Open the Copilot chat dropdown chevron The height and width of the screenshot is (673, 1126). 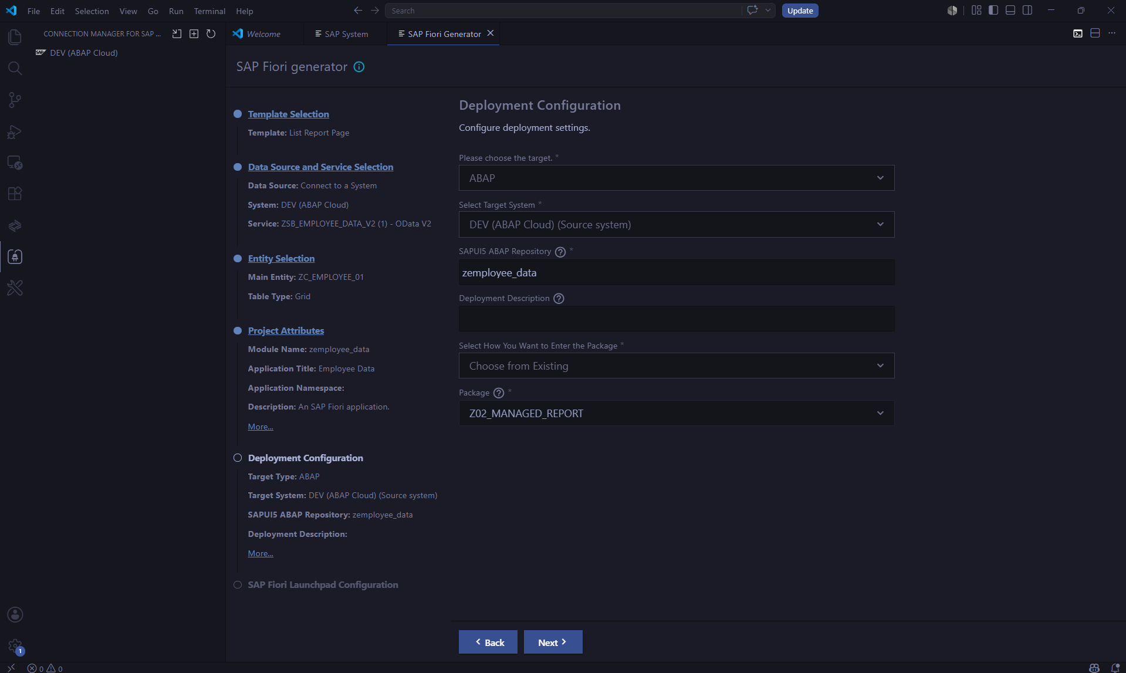[768, 11]
